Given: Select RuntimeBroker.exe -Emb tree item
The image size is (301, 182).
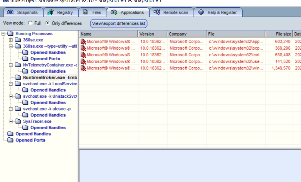Looking at the screenshot, I should tap(50, 78).
